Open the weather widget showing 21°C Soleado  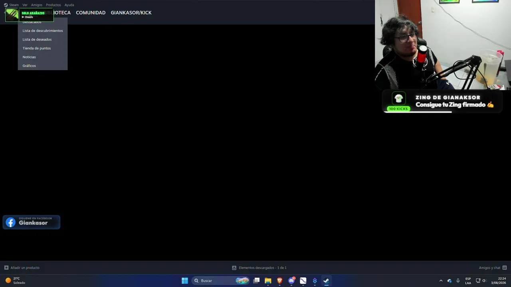[x=15, y=281]
